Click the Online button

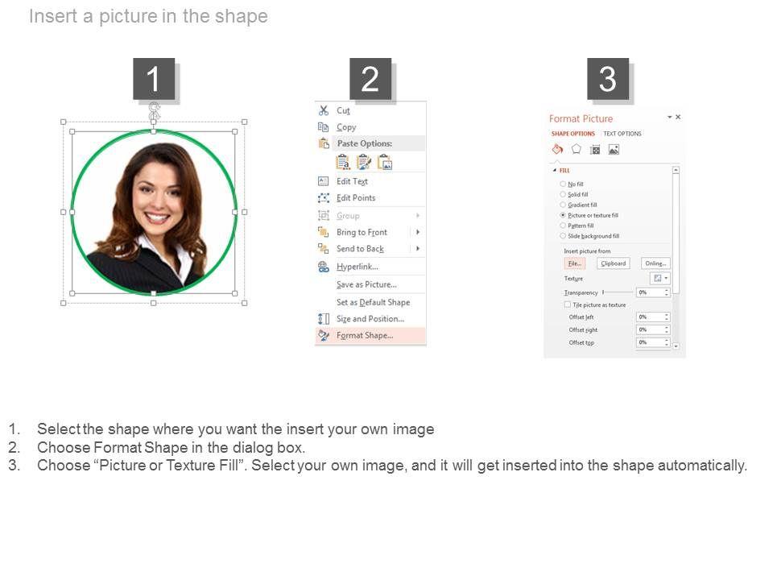(655, 263)
